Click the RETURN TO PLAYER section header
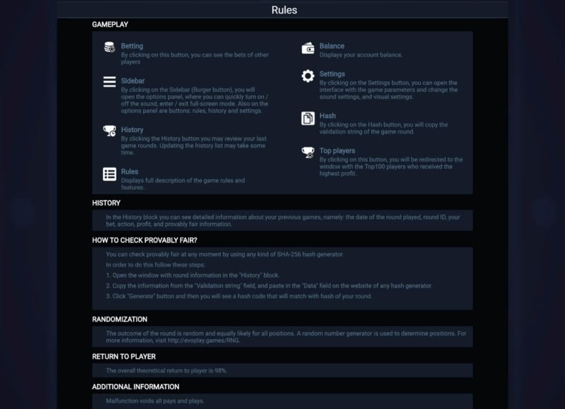565x409 pixels. pos(124,357)
